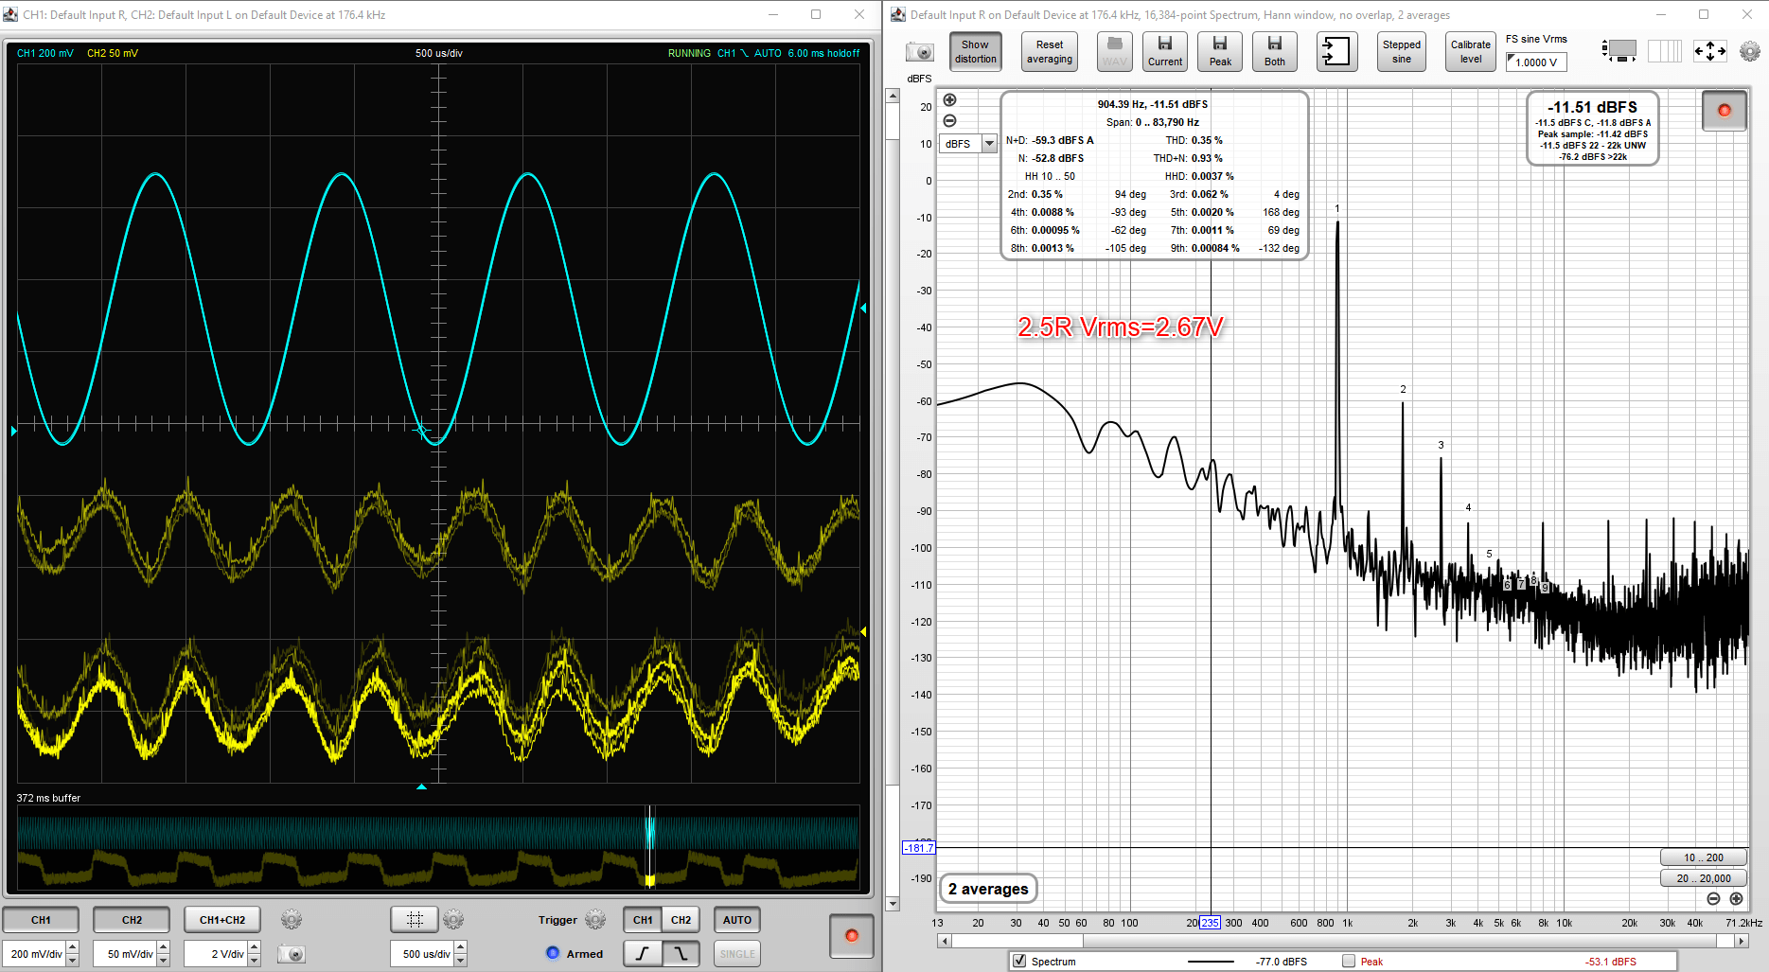Open RTA input arrows box icon
The image size is (1769, 972).
(1336, 51)
